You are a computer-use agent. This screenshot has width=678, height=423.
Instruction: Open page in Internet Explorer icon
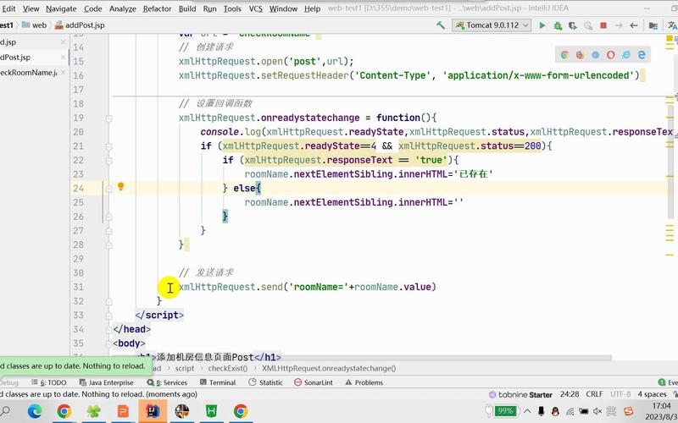point(626,55)
